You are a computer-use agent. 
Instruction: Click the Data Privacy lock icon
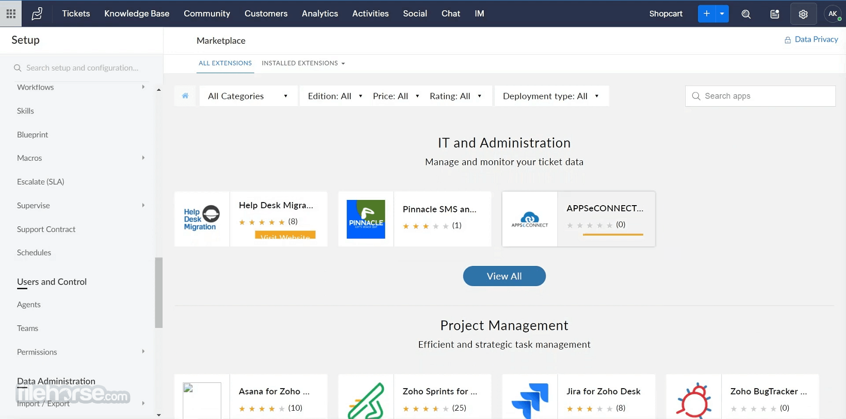tap(788, 40)
